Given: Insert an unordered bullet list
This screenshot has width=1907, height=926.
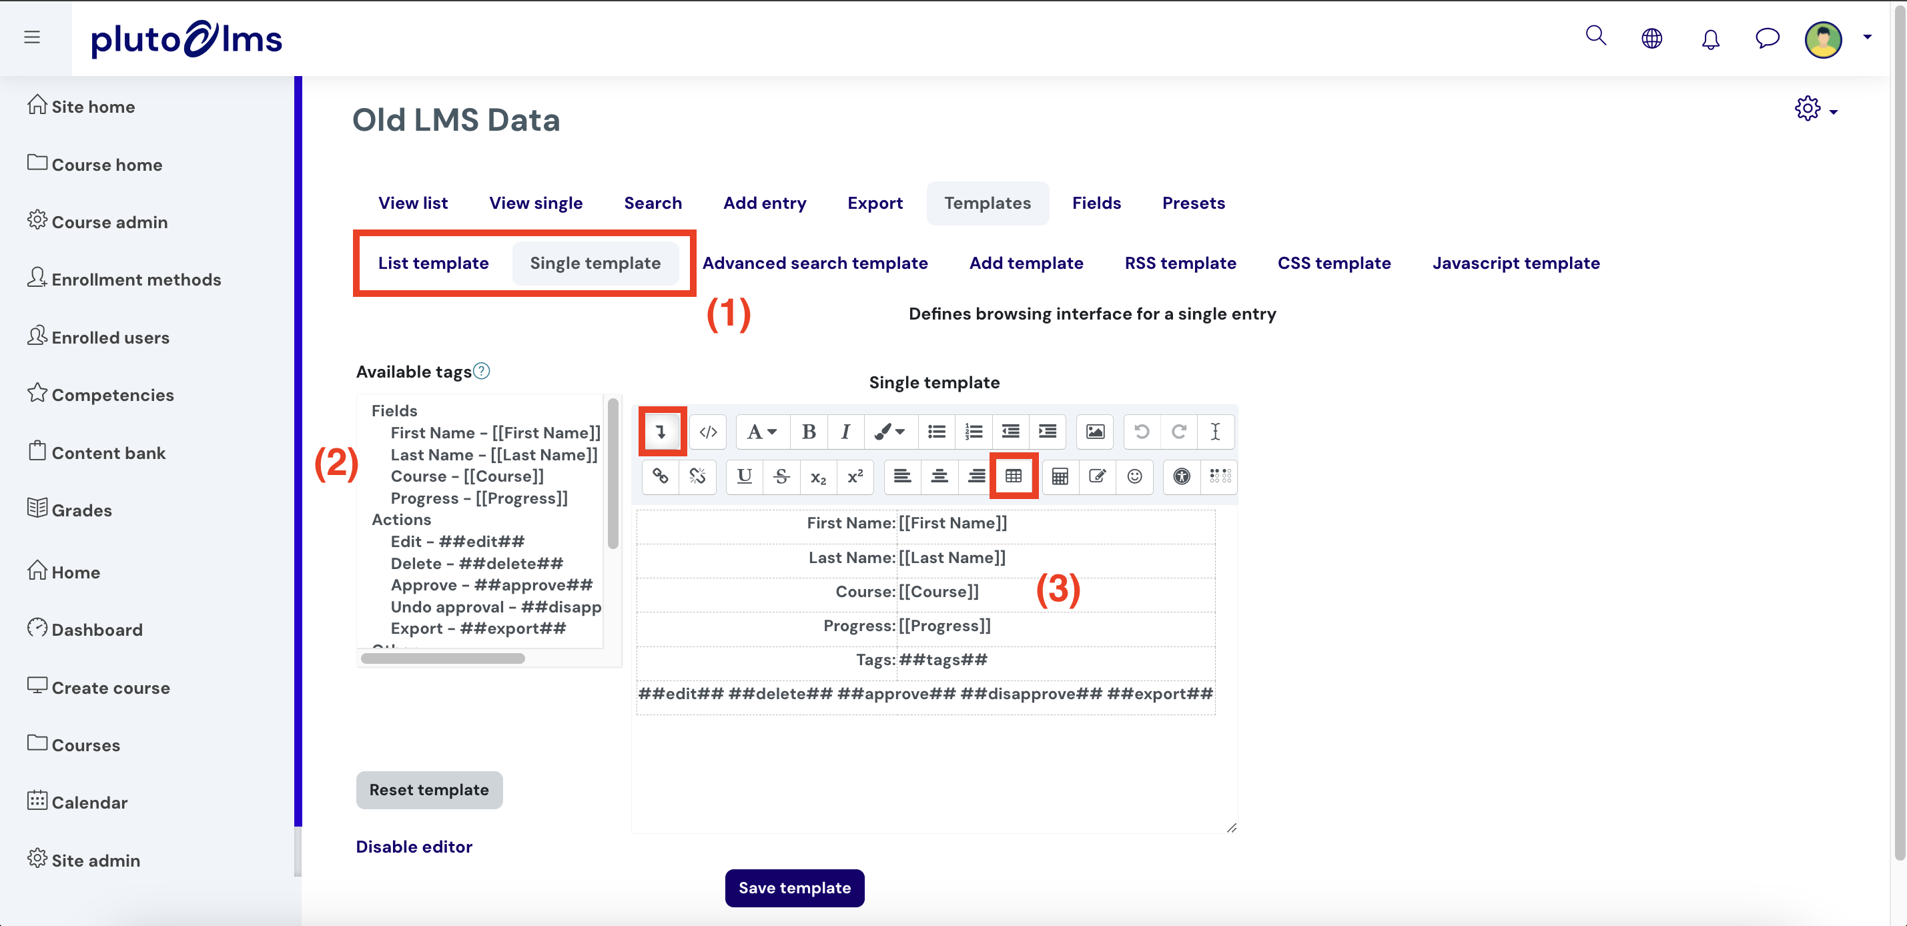Looking at the screenshot, I should pyautogui.click(x=936, y=432).
